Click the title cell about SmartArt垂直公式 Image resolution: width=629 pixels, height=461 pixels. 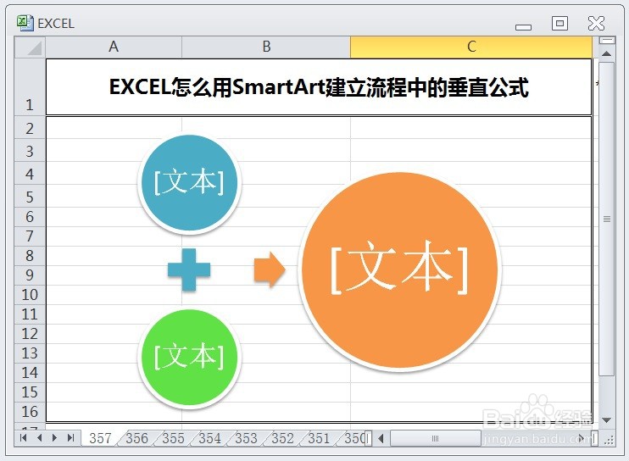click(x=319, y=87)
